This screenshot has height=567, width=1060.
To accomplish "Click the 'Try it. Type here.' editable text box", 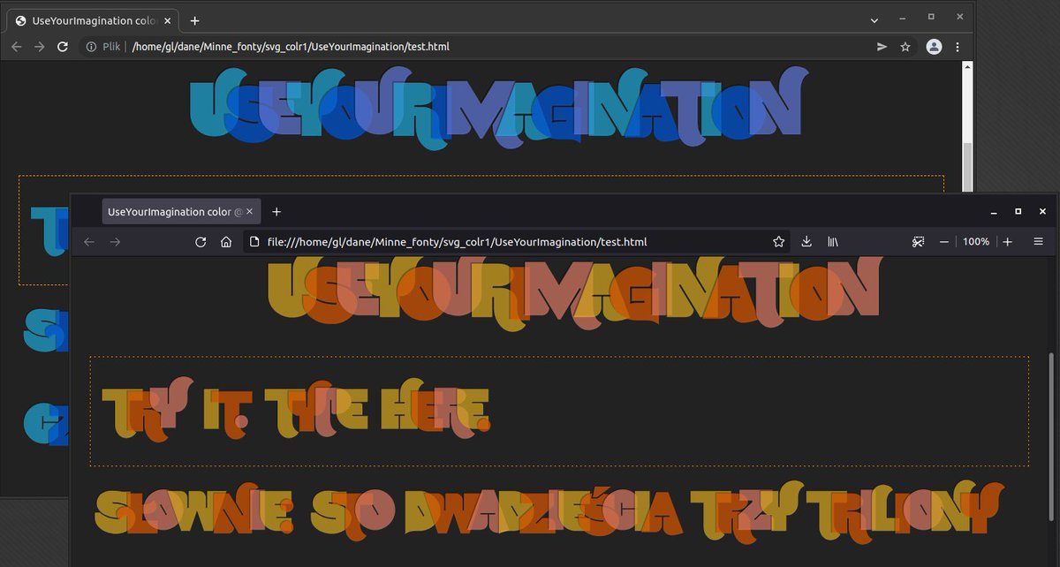I will (x=559, y=412).
